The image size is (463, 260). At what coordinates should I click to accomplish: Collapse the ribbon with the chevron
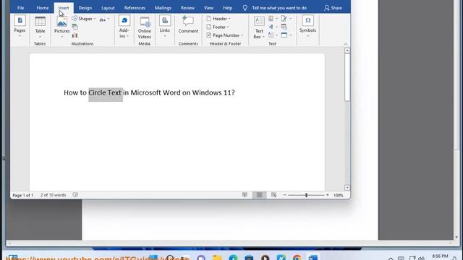point(346,44)
